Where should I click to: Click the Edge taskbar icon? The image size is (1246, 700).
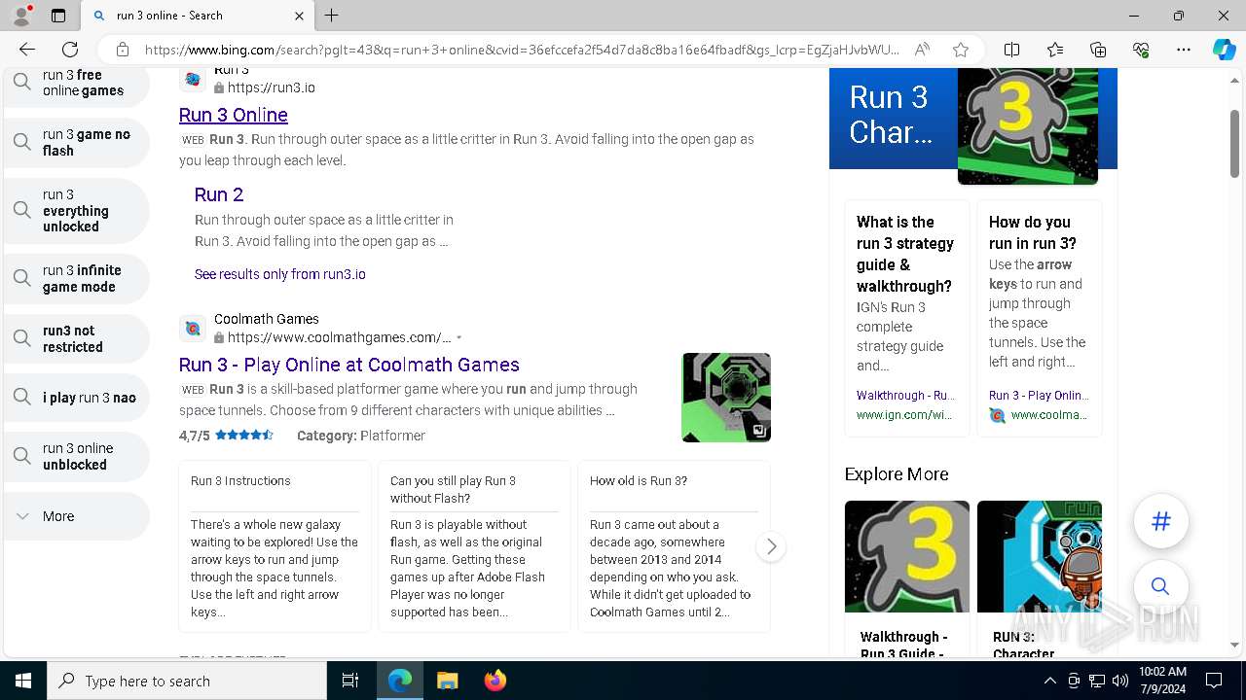[x=400, y=681]
